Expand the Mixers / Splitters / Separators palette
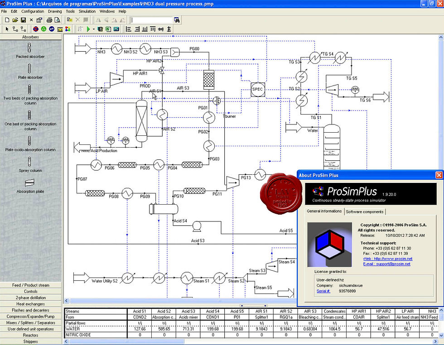Viewport: 444px width, 345px height. point(31,322)
